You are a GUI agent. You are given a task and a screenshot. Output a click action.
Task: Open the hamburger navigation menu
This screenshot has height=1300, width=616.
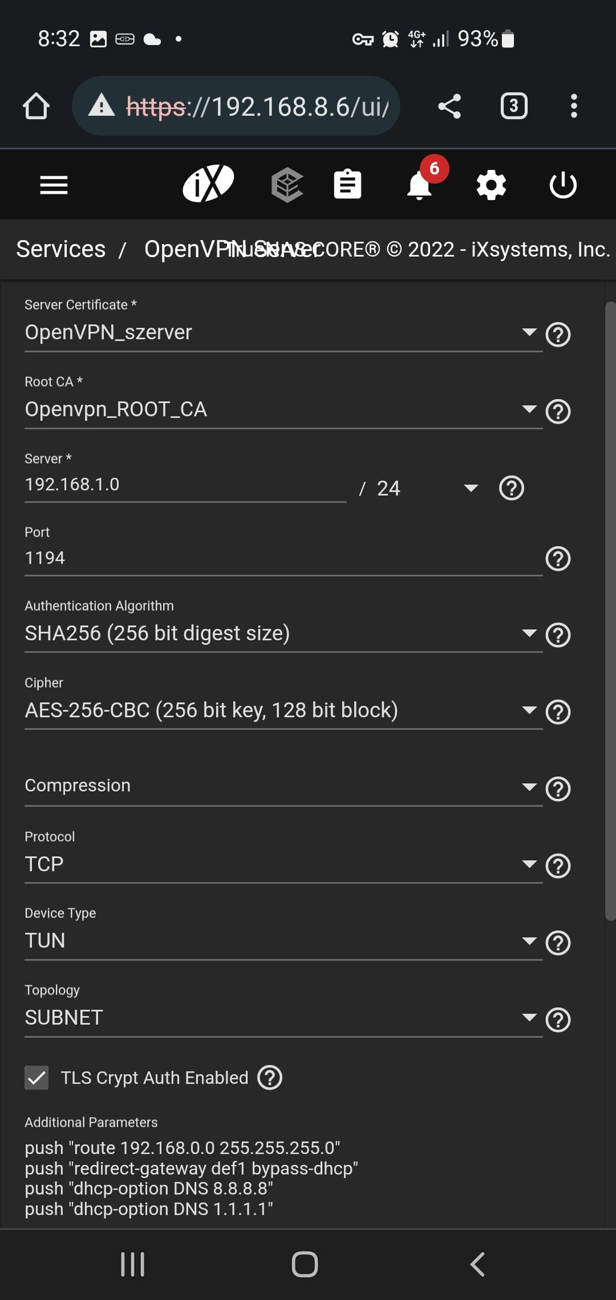[54, 185]
